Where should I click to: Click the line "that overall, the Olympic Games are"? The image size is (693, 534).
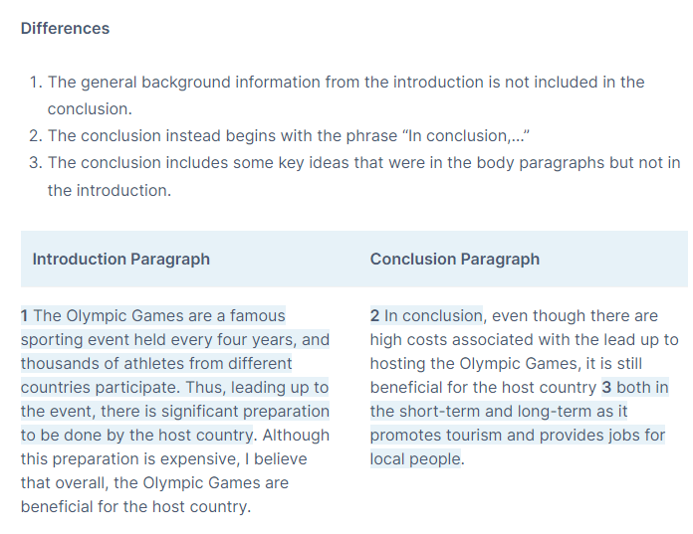click(154, 483)
